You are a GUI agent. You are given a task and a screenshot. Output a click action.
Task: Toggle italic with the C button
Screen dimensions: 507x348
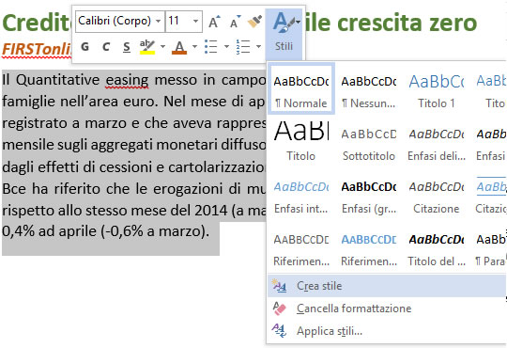pyautogui.click(x=105, y=47)
